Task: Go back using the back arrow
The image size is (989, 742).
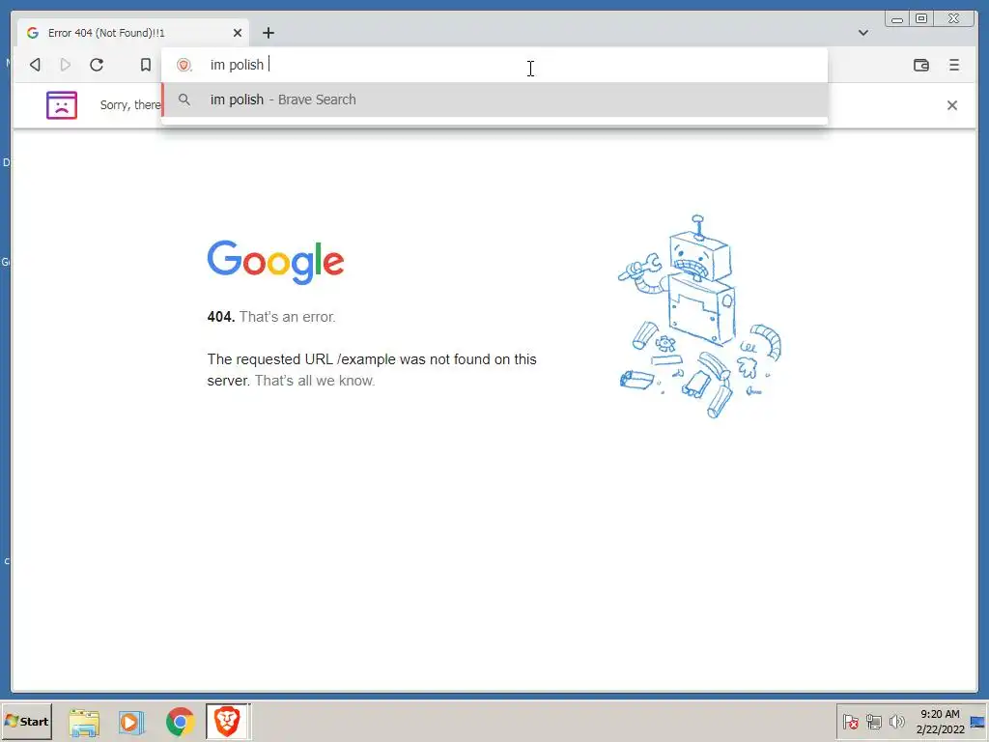Action: tap(36, 65)
